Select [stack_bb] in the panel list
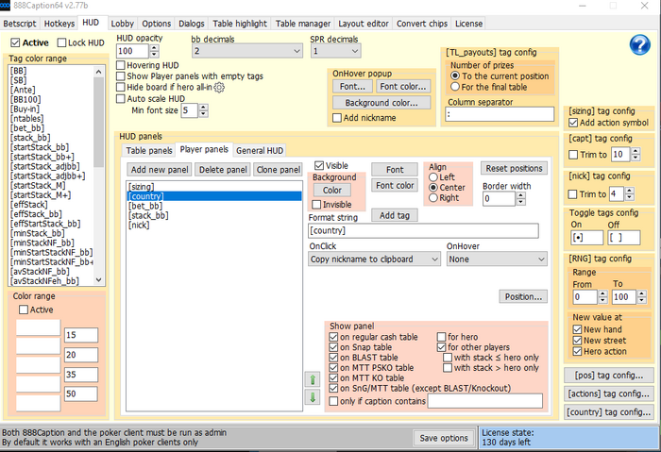The image size is (661, 452). click(148, 215)
